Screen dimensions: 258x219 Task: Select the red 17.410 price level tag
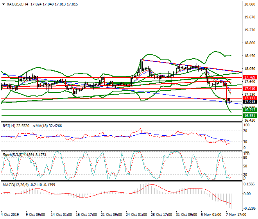[x=249, y=89]
